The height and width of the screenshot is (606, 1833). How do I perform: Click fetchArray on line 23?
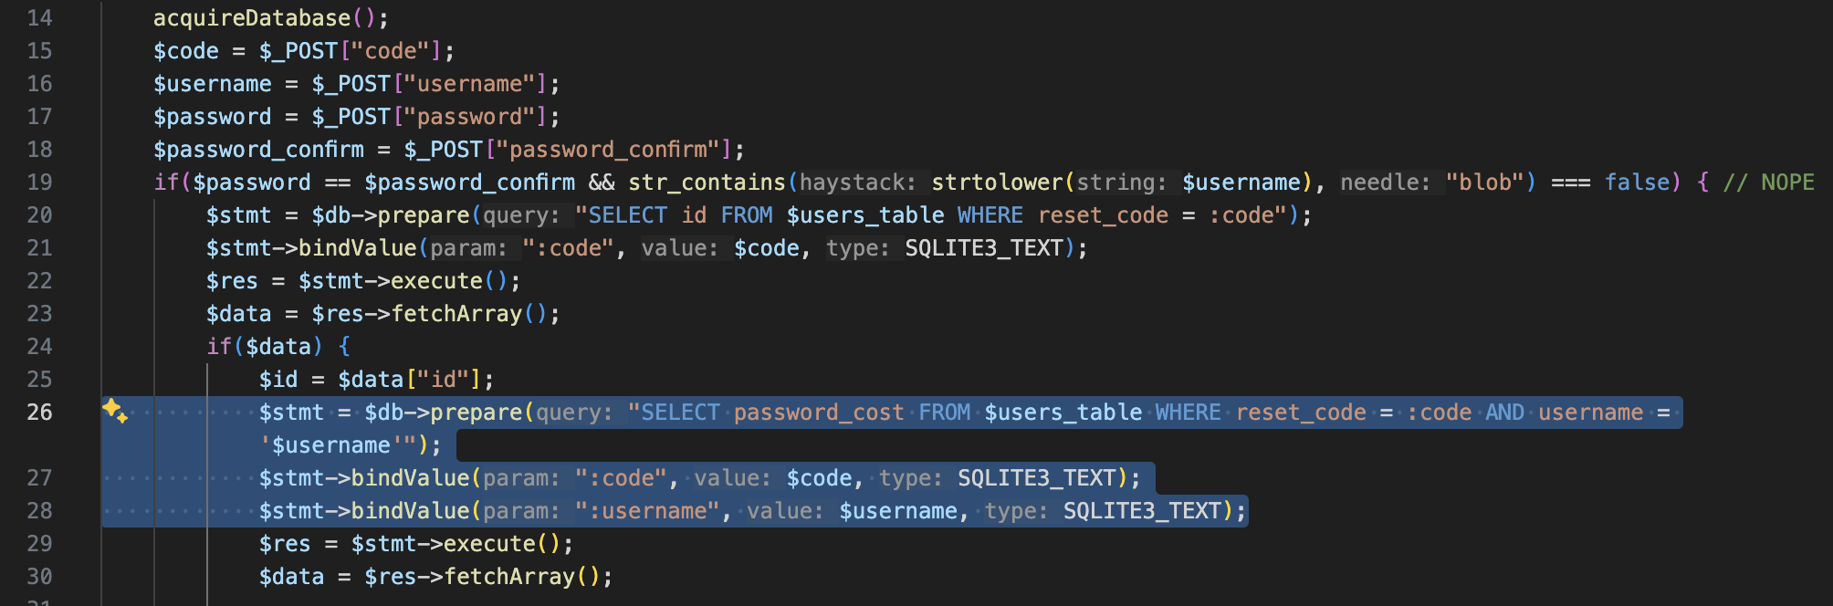tap(456, 314)
